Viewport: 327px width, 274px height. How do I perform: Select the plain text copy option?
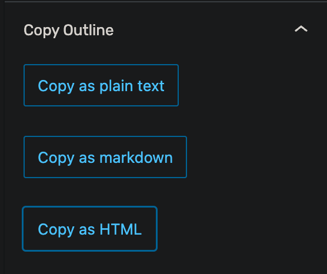(101, 85)
